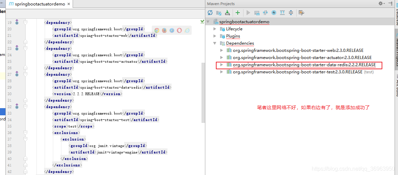This screenshot has width=398, height=175.
Task: Fold dependency block at line 19
Action: (25, 23)
